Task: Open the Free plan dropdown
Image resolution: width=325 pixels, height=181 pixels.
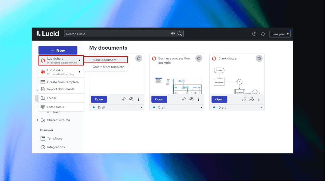Action: pos(280,34)
